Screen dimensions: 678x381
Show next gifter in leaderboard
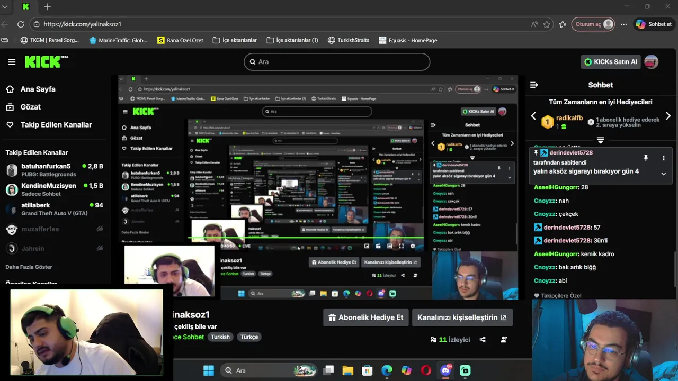pyautogui.click(x=668, y=116)
